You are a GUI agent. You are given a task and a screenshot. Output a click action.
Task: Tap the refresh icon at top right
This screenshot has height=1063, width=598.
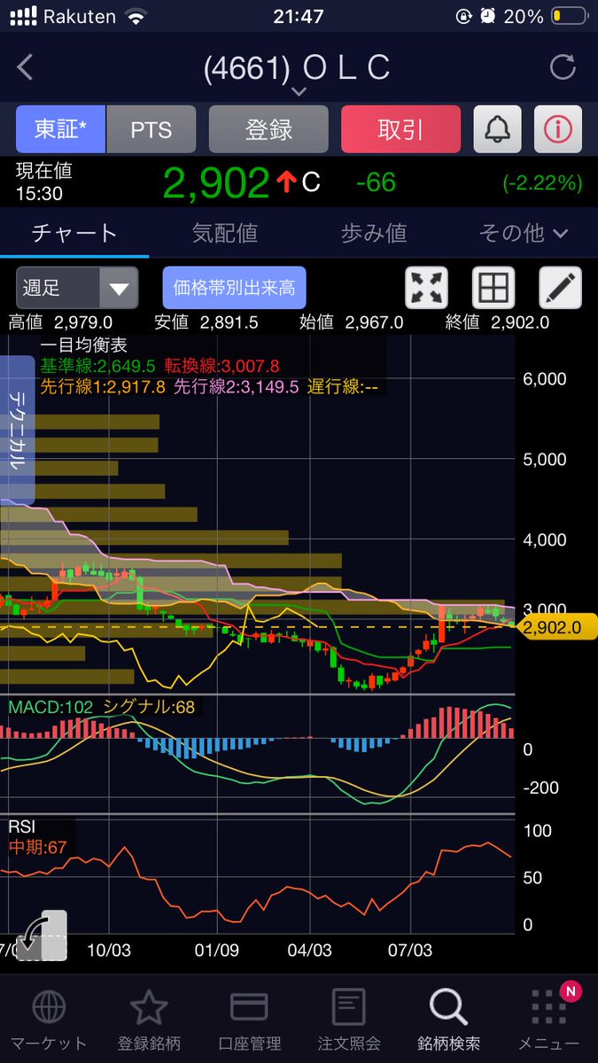coord(563,67)
